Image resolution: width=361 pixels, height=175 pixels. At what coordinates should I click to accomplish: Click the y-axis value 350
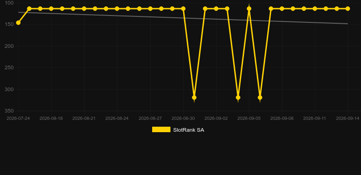[9, 111]
